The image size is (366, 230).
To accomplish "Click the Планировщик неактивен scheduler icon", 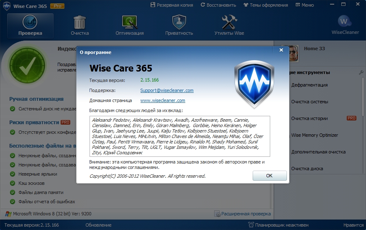I will pos(251,225).
